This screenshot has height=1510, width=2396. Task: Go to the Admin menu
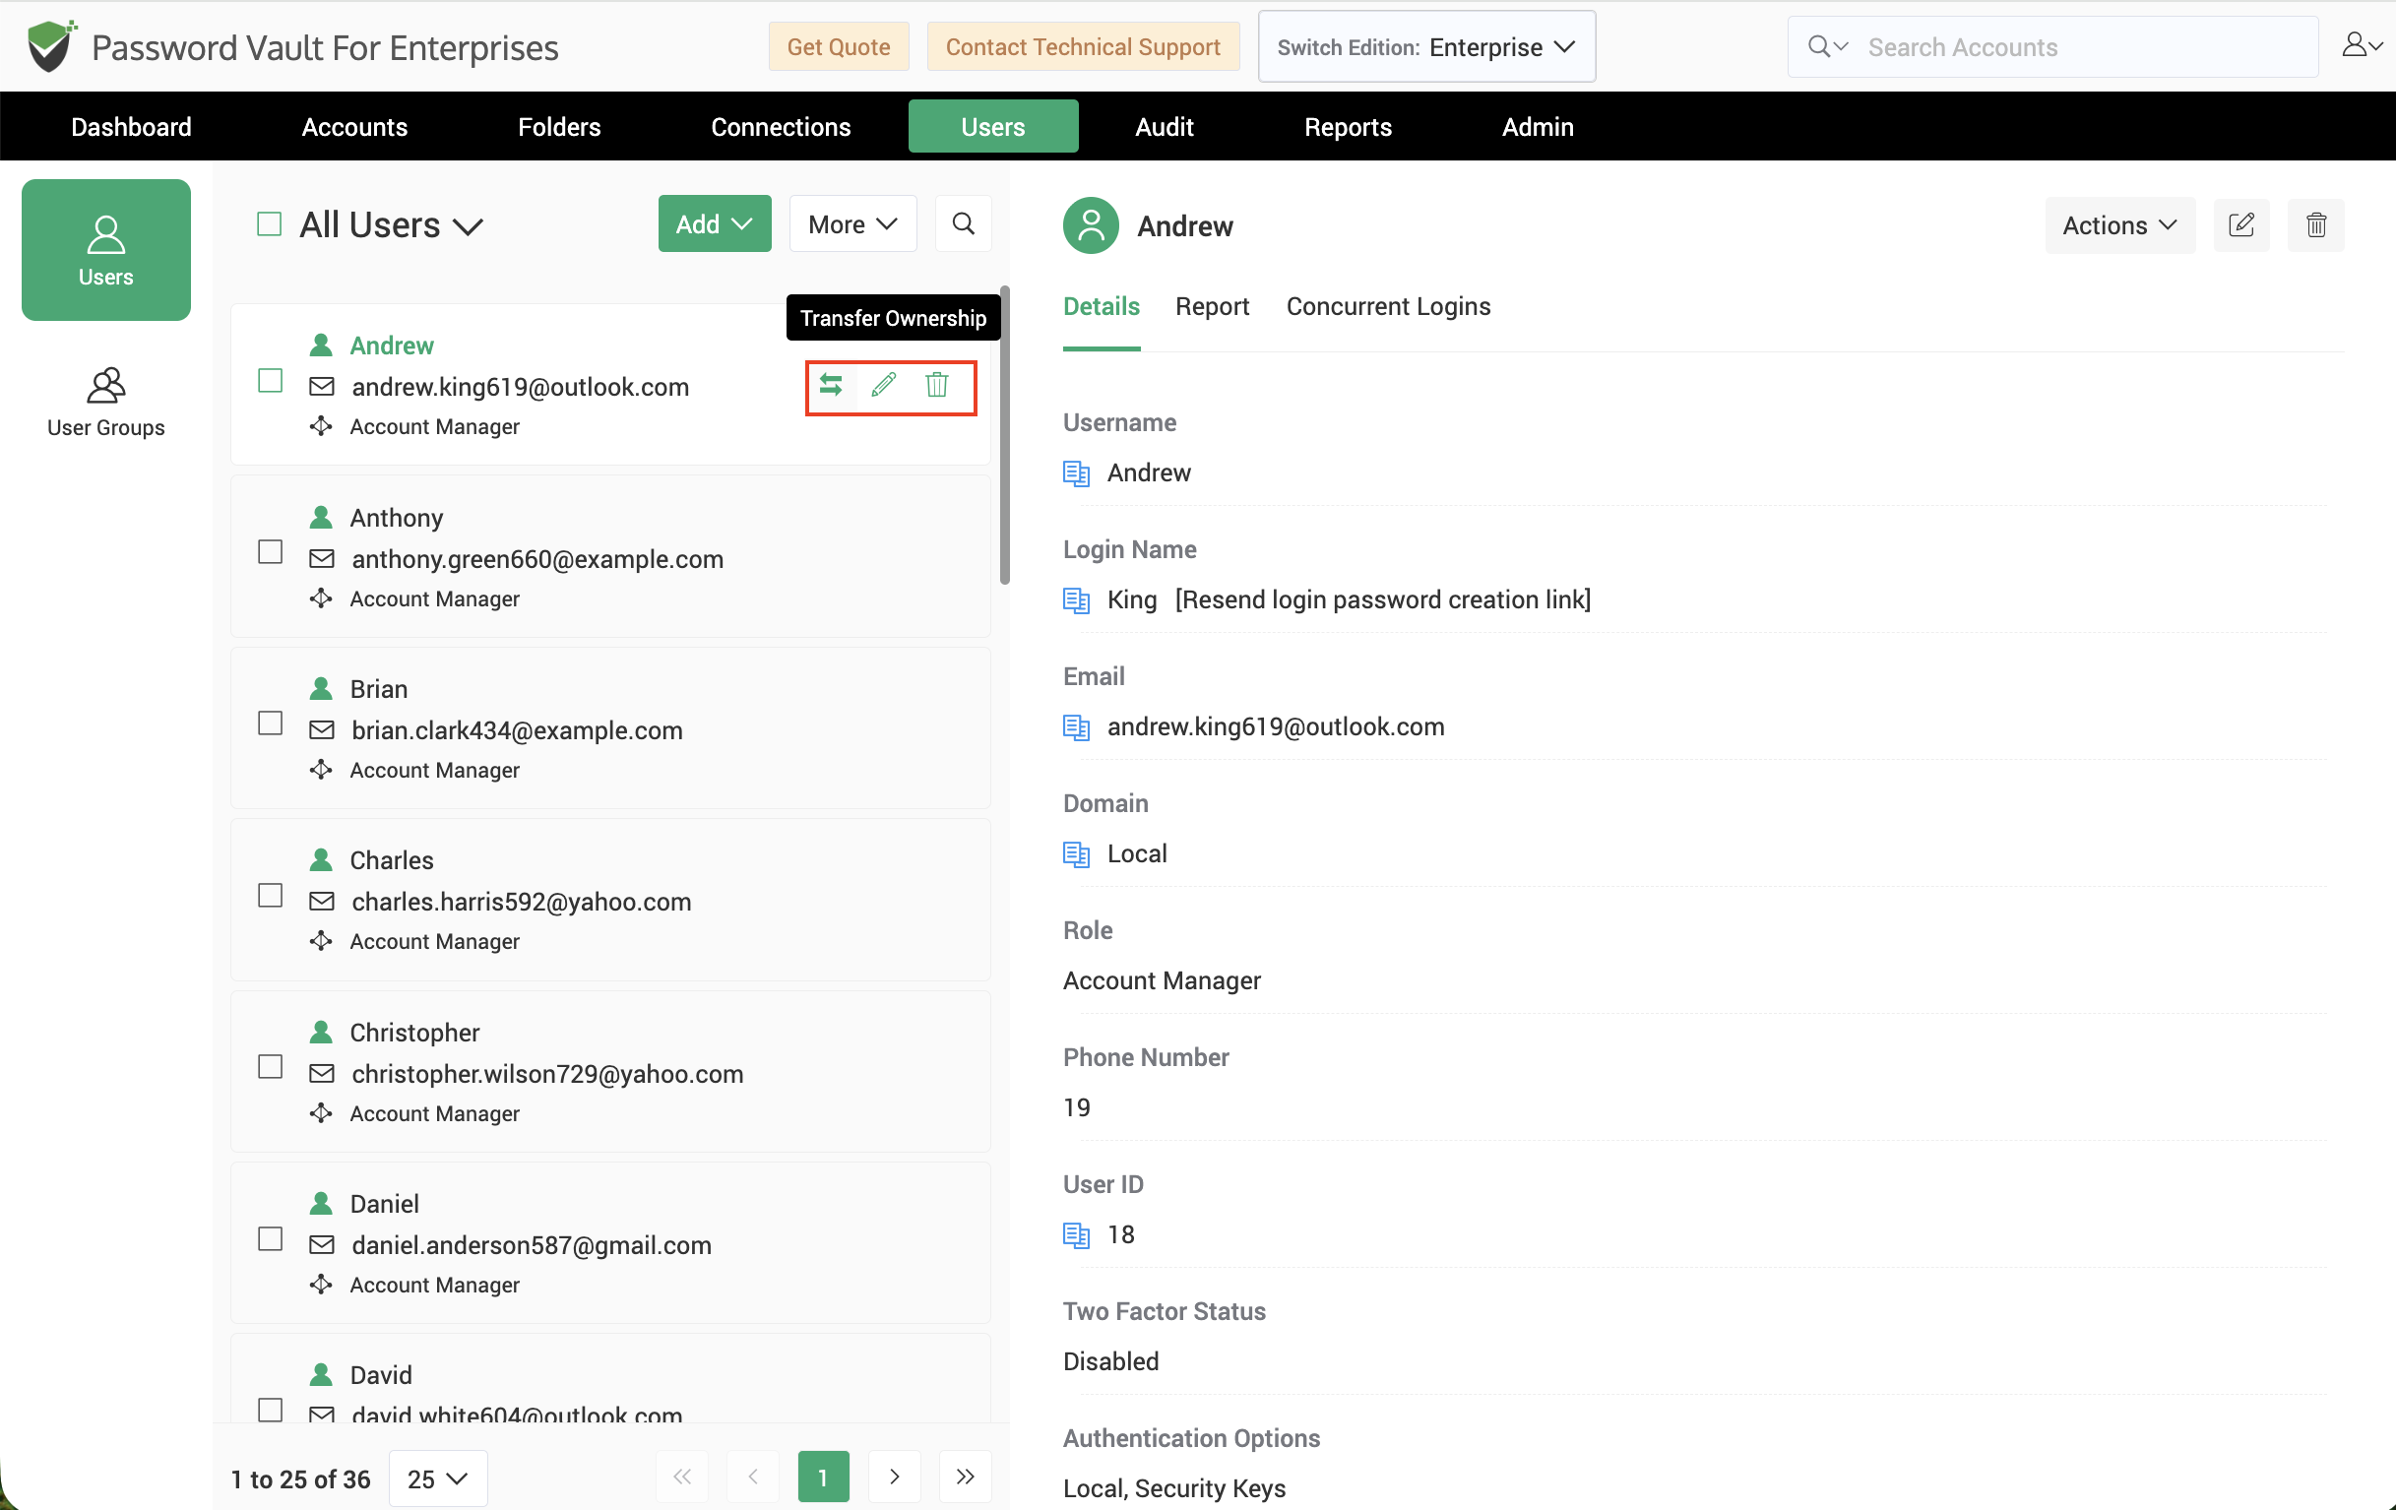click(x=1538, y=126)
